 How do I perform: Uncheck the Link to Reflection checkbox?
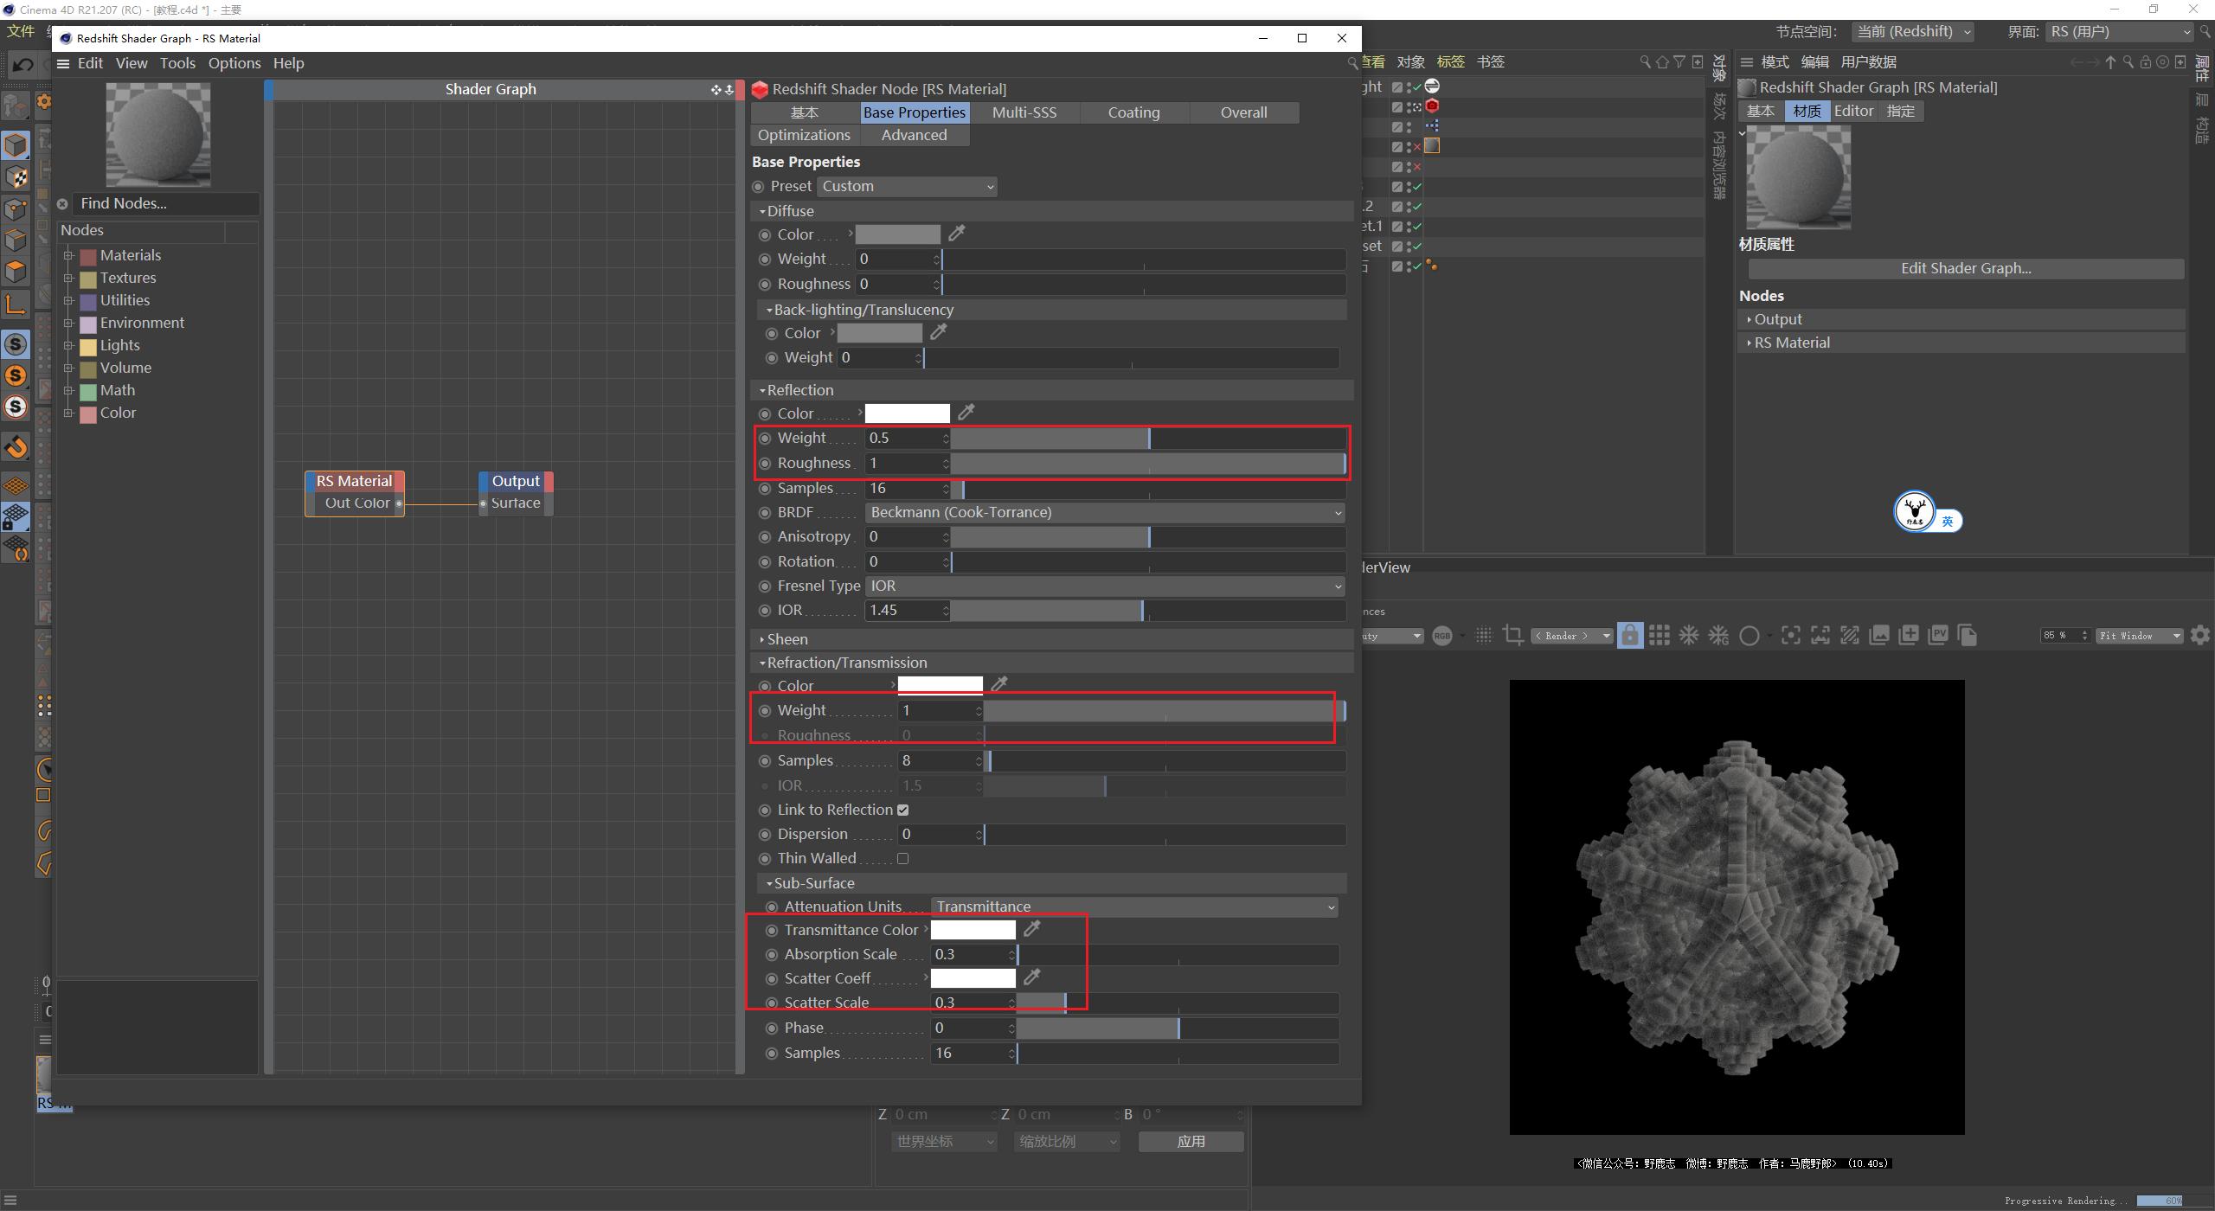click(903, 810)
